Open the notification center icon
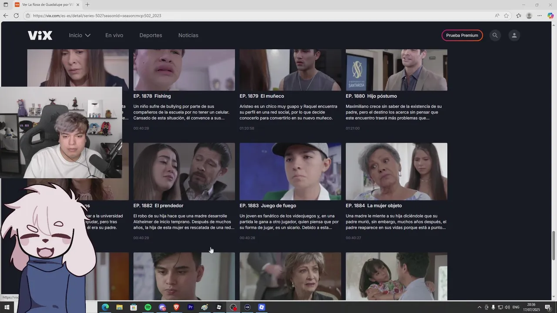The width and height of the screenshot is (557, 313). 548,307
